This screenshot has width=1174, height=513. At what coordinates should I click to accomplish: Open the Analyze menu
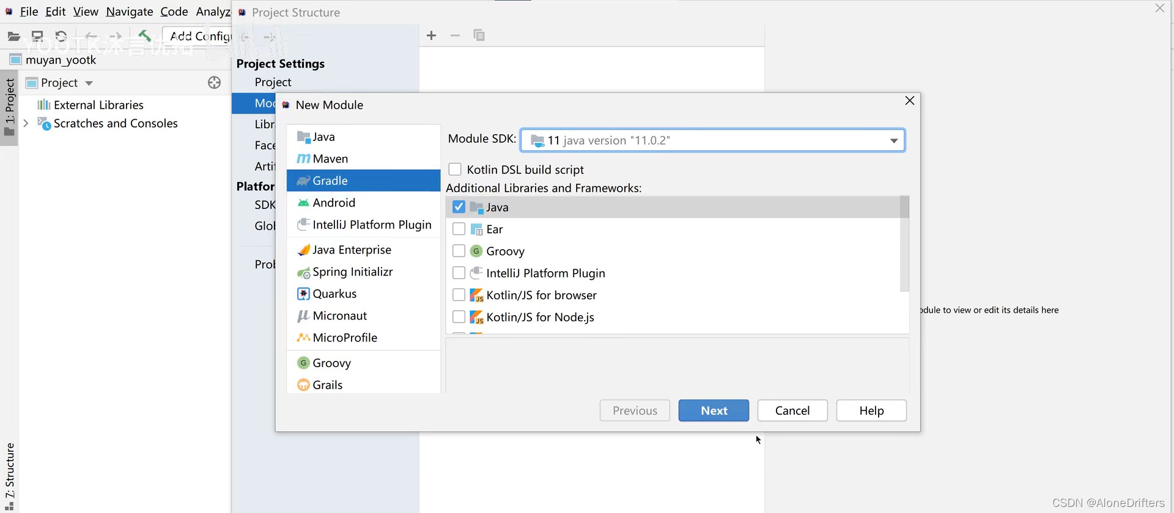[213, 12]
